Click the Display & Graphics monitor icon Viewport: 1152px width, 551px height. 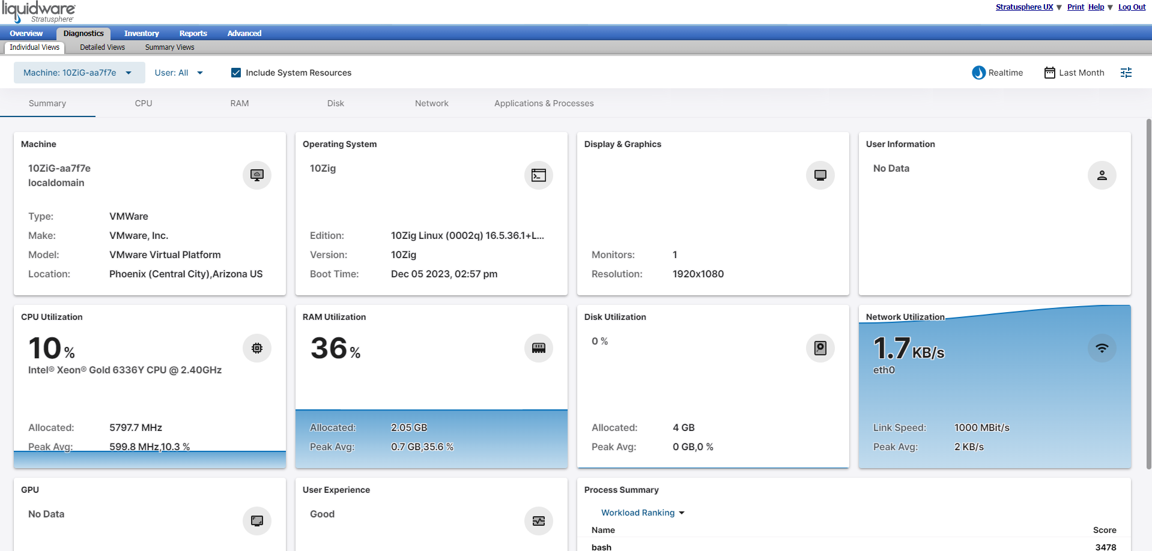coord(820,175)
